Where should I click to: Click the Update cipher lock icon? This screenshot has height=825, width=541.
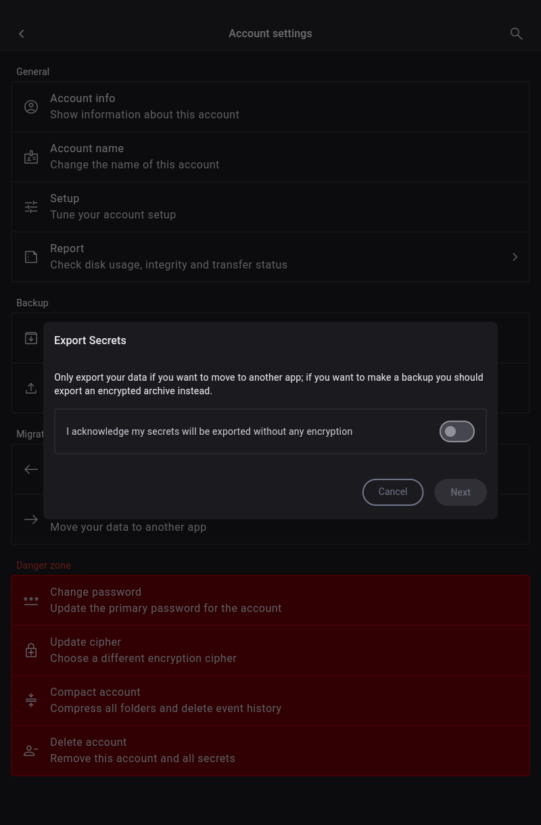pos(31,651)
